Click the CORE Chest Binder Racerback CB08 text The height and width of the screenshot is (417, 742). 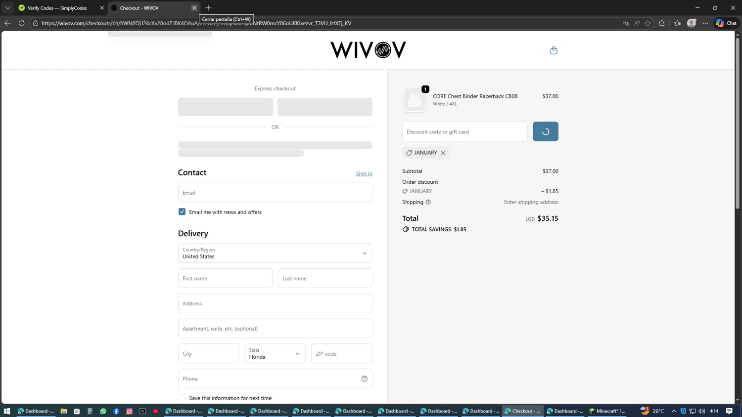tap(475, 96)
